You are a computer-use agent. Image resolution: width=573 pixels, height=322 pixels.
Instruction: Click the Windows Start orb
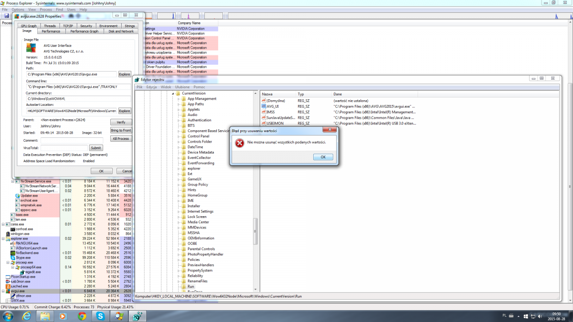click(x=8, y=316)
